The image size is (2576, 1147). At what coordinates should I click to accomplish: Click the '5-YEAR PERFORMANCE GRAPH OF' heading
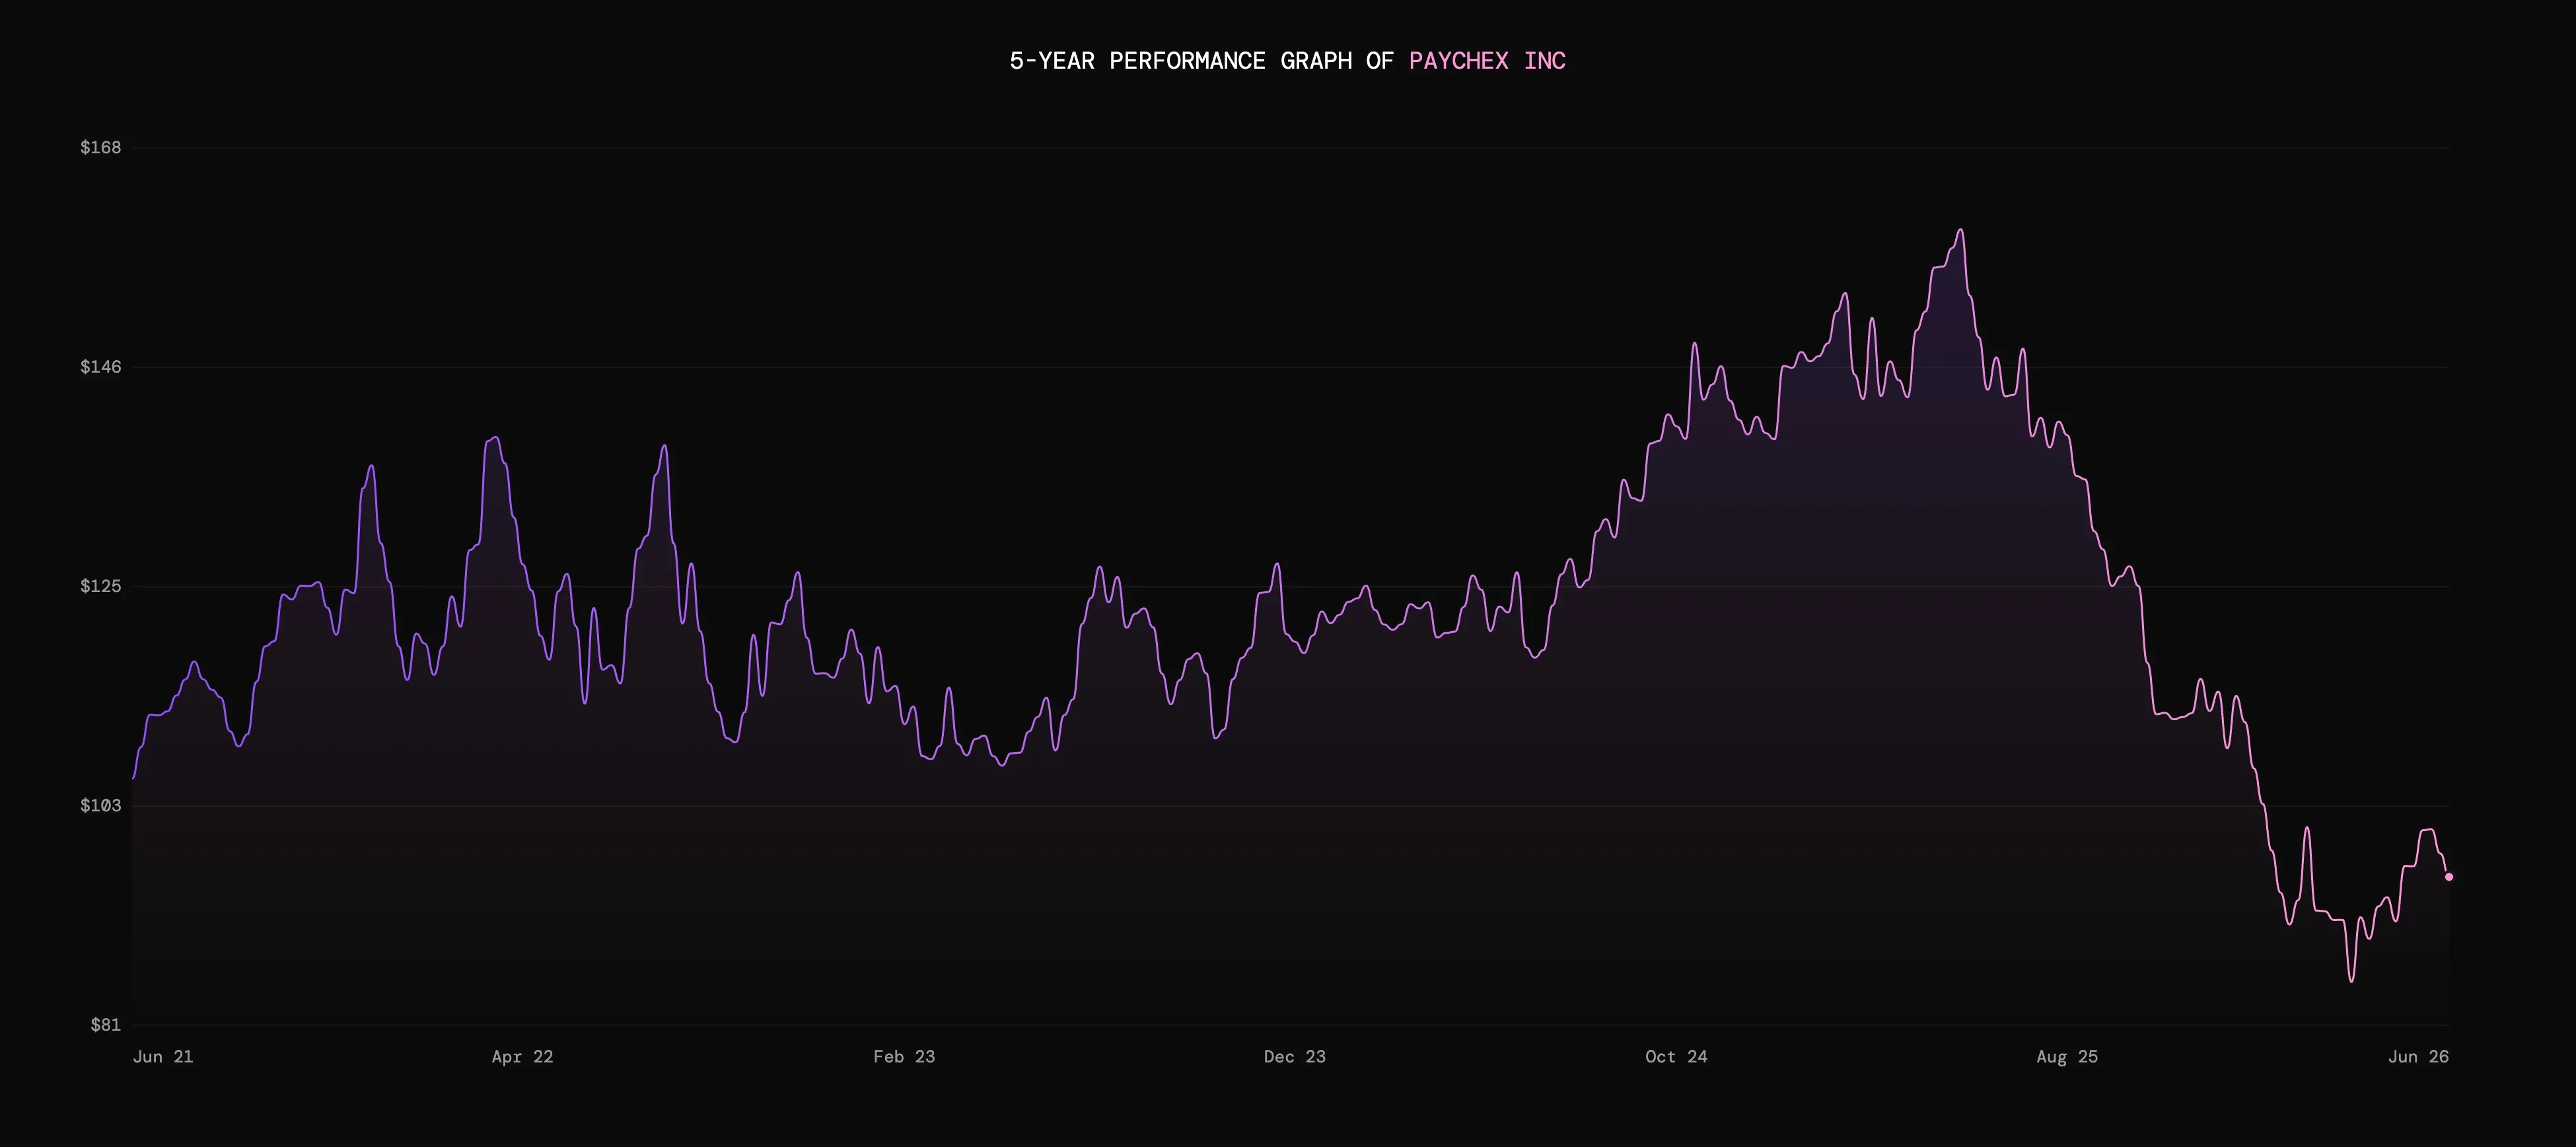tap(1201, 61)
